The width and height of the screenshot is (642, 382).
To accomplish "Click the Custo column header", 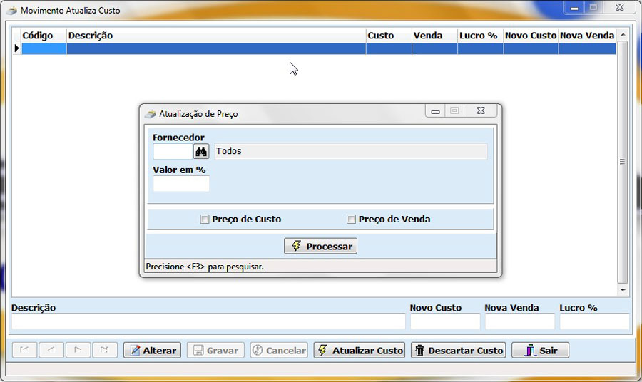I will point(389,36).
